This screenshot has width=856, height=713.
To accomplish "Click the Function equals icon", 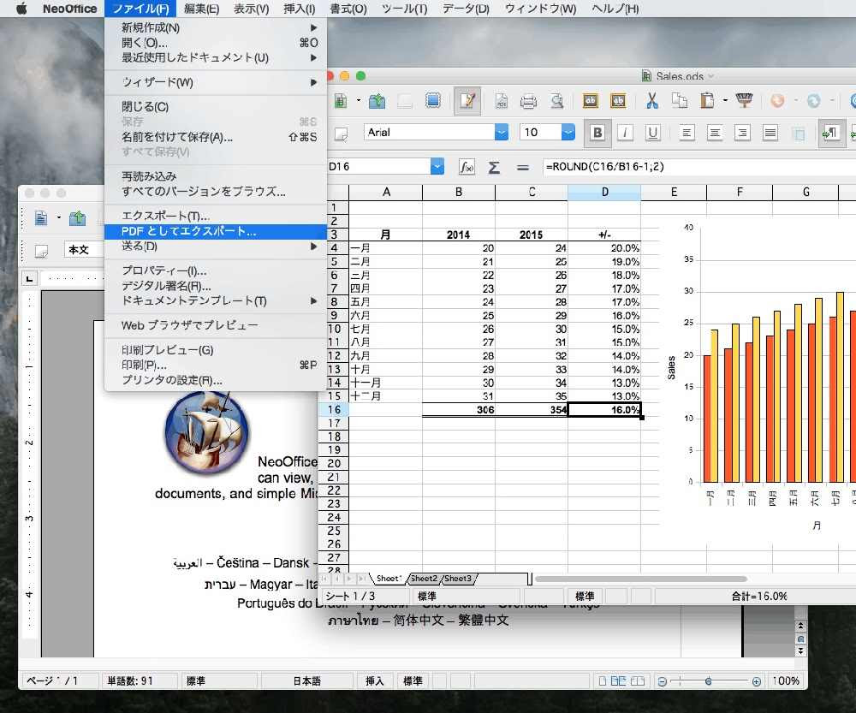I will click(522, 167).
